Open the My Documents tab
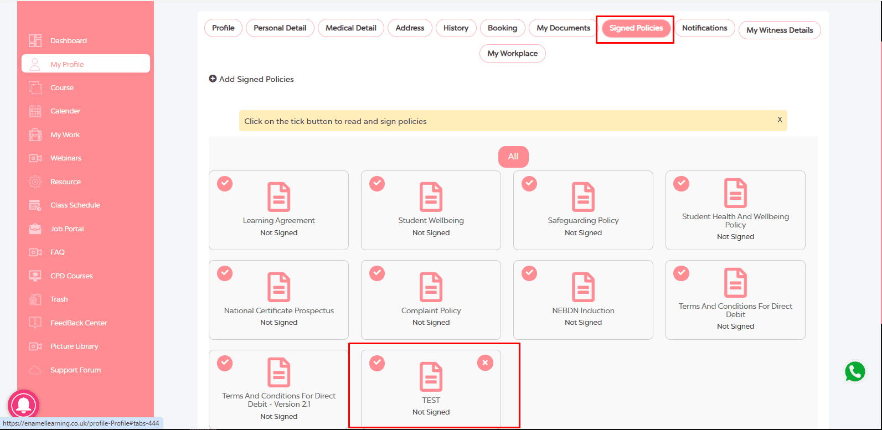Viewport: 882px width, 430px height. tap(564, 28)
